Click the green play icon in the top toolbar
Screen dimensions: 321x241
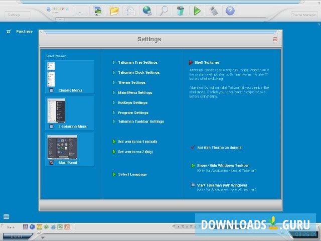point(197,11)
